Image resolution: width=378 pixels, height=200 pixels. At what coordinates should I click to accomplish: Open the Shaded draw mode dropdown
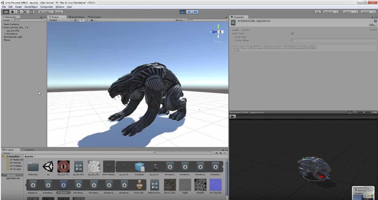[x=60, y=20]
